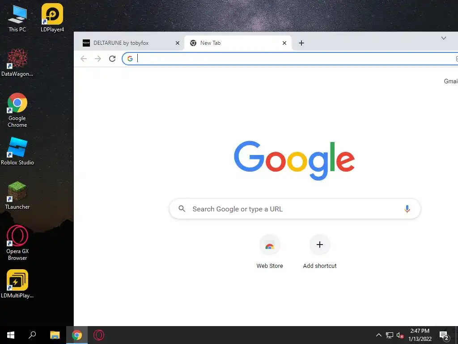This screenshot has width=458, height=344.
Task: Click the Search Google or type a URL box
Action: 295,209
